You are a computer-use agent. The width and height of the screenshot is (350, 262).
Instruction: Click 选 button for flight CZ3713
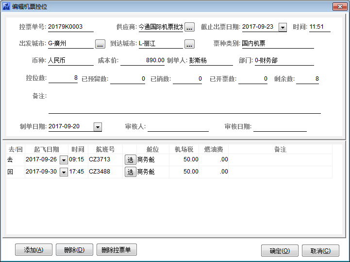click(x=130, y=159)
